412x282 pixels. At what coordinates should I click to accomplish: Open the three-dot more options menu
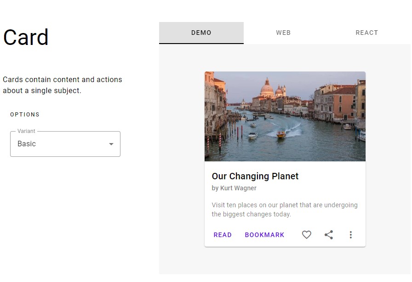click(x=350, y=235)
